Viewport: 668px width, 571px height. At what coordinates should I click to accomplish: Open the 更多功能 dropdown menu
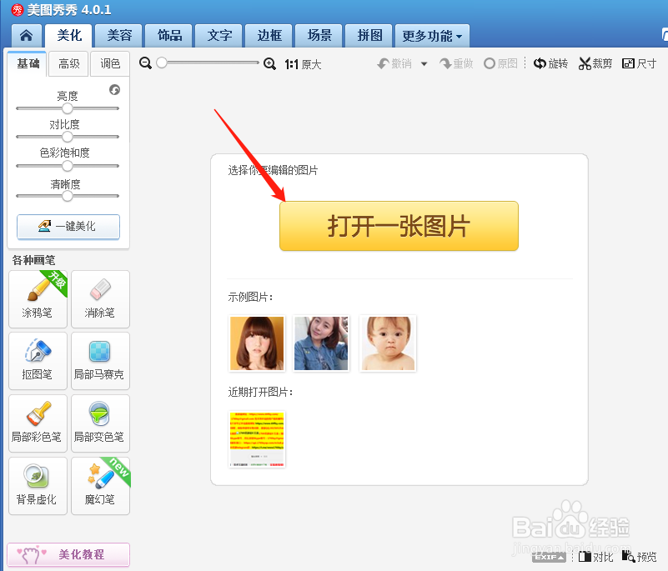[x=432, y=36]
